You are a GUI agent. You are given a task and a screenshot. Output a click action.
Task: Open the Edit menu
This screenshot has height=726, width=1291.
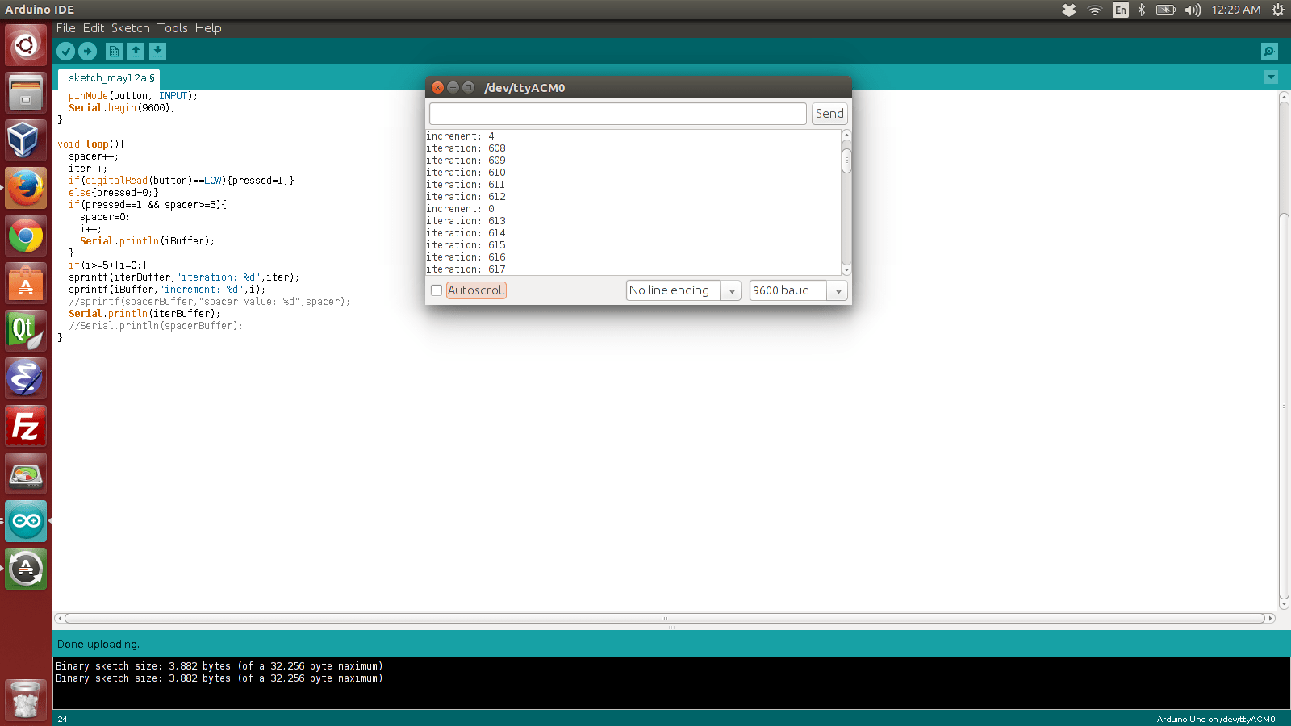pyautogui.click(x=94, y=28)
